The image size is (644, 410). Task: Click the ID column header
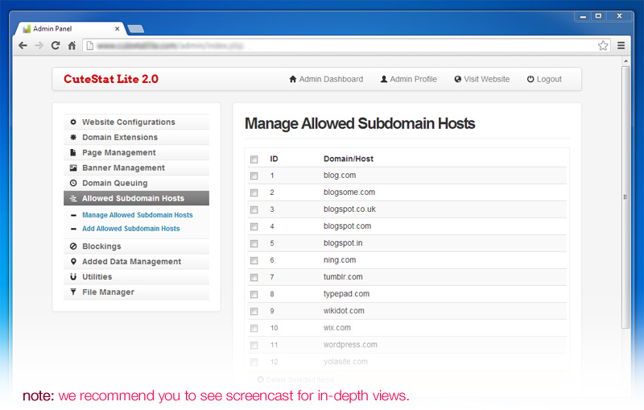(x=274, y=159)
